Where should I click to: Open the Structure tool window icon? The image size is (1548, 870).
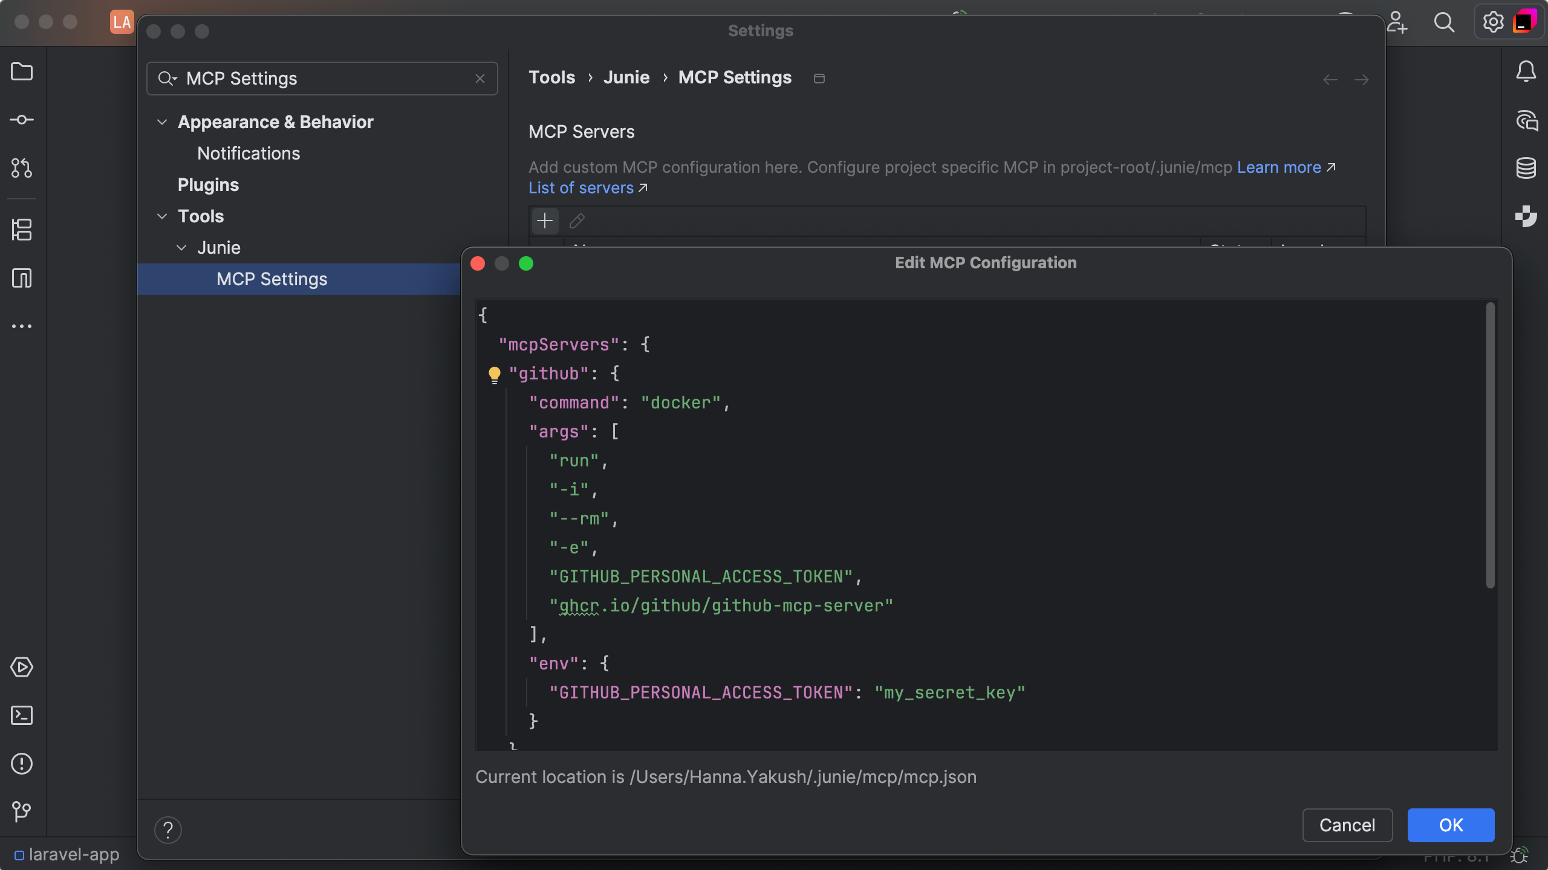point(22,230)
